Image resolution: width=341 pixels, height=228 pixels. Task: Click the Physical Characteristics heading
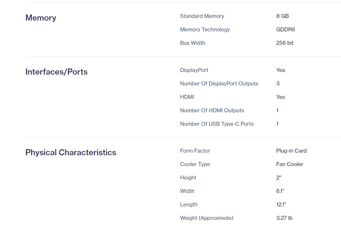[71, 153]
